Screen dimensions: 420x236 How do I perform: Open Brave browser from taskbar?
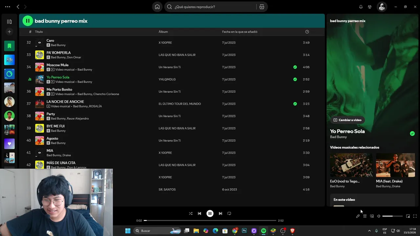tap(292, 231)
